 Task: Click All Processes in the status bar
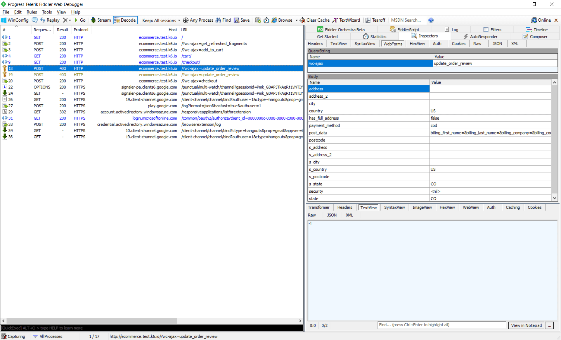point(51,336)
